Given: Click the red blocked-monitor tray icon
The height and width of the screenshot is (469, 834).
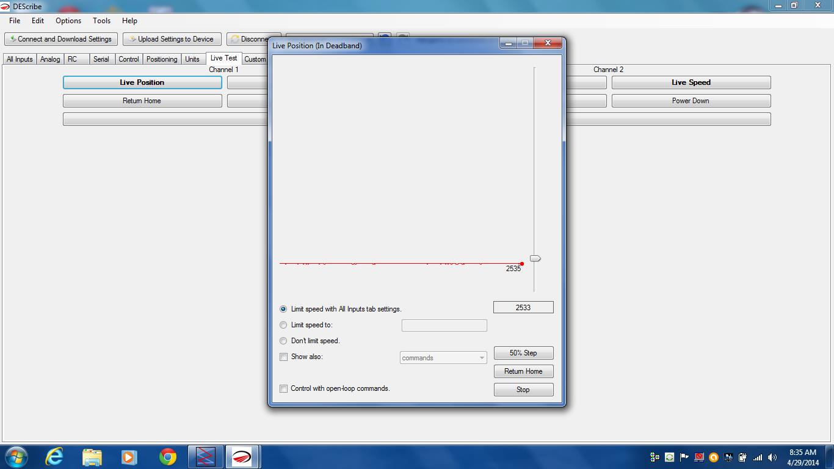Looking at the screenshot, I should [699, 457].
